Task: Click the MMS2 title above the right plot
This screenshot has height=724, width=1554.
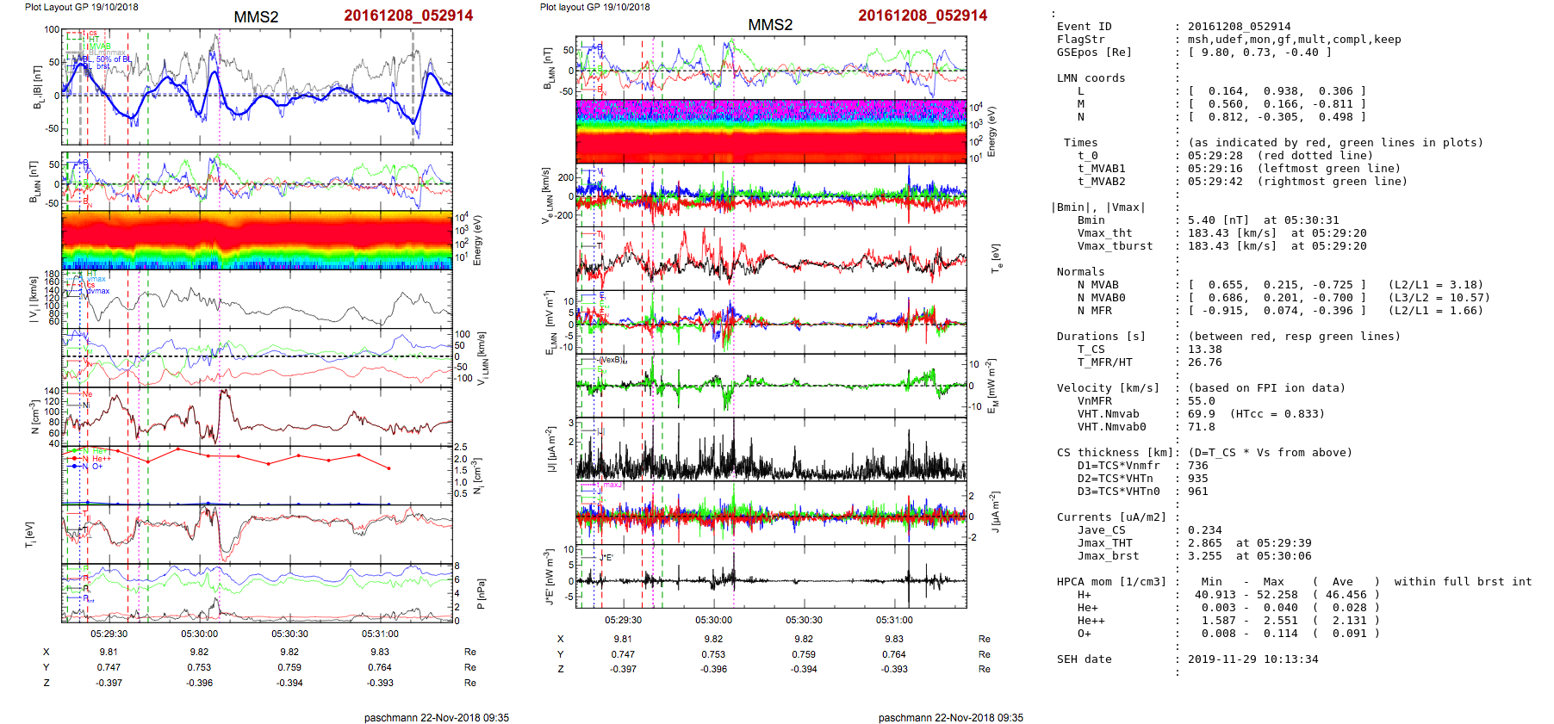Action: tap(770, 25)
